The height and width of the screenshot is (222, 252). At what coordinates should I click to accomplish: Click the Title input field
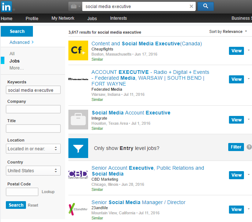tap(33, 128)
